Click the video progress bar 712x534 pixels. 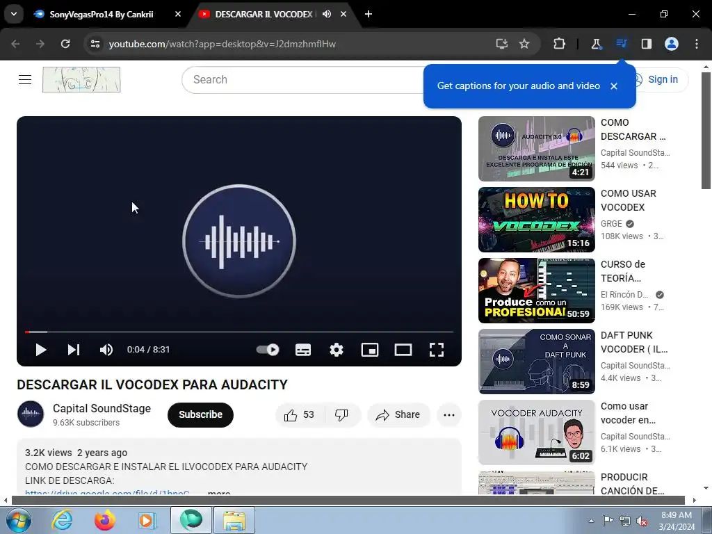coord(239,332)
